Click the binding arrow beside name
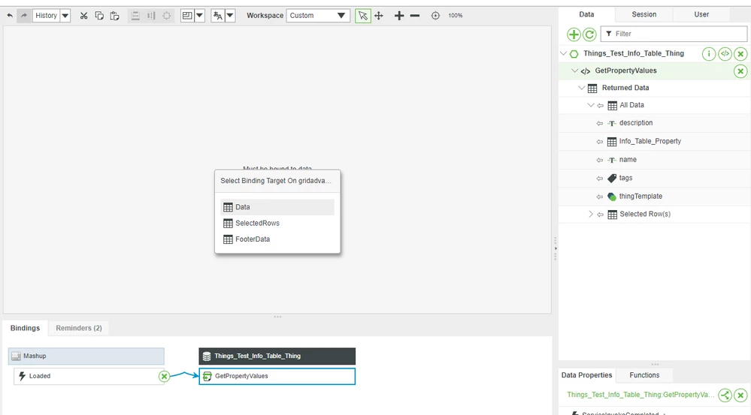 600,160
